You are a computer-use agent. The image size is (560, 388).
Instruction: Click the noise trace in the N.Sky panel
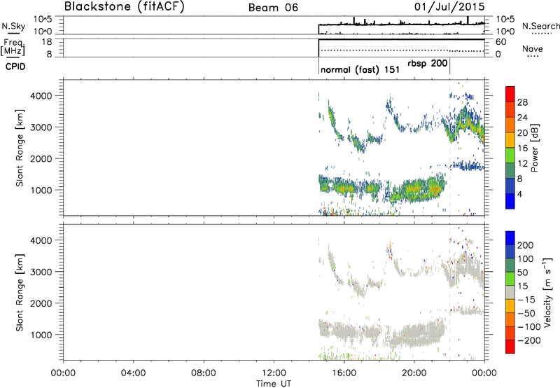tap(401, 24)
